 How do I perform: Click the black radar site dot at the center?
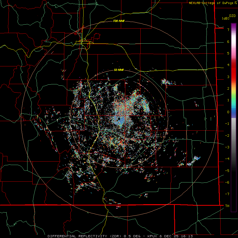(119, 119)
